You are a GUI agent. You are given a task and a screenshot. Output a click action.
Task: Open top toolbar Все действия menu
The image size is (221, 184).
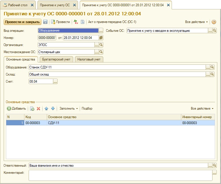coord(196,22)
